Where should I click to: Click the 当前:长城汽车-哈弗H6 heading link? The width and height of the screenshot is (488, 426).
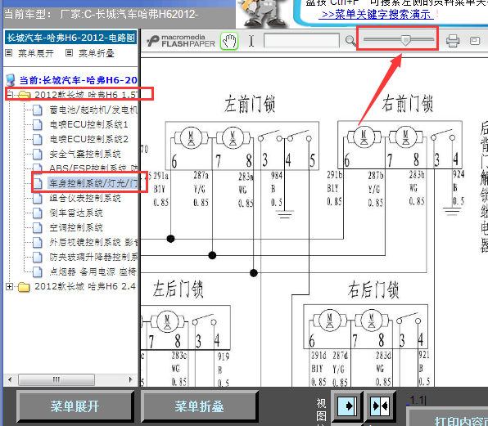click(x=78, y=80)
